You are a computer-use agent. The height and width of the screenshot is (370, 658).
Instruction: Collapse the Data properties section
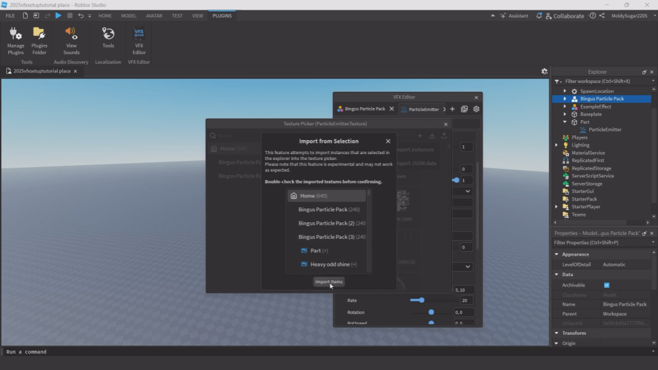(x=557, y=274)
